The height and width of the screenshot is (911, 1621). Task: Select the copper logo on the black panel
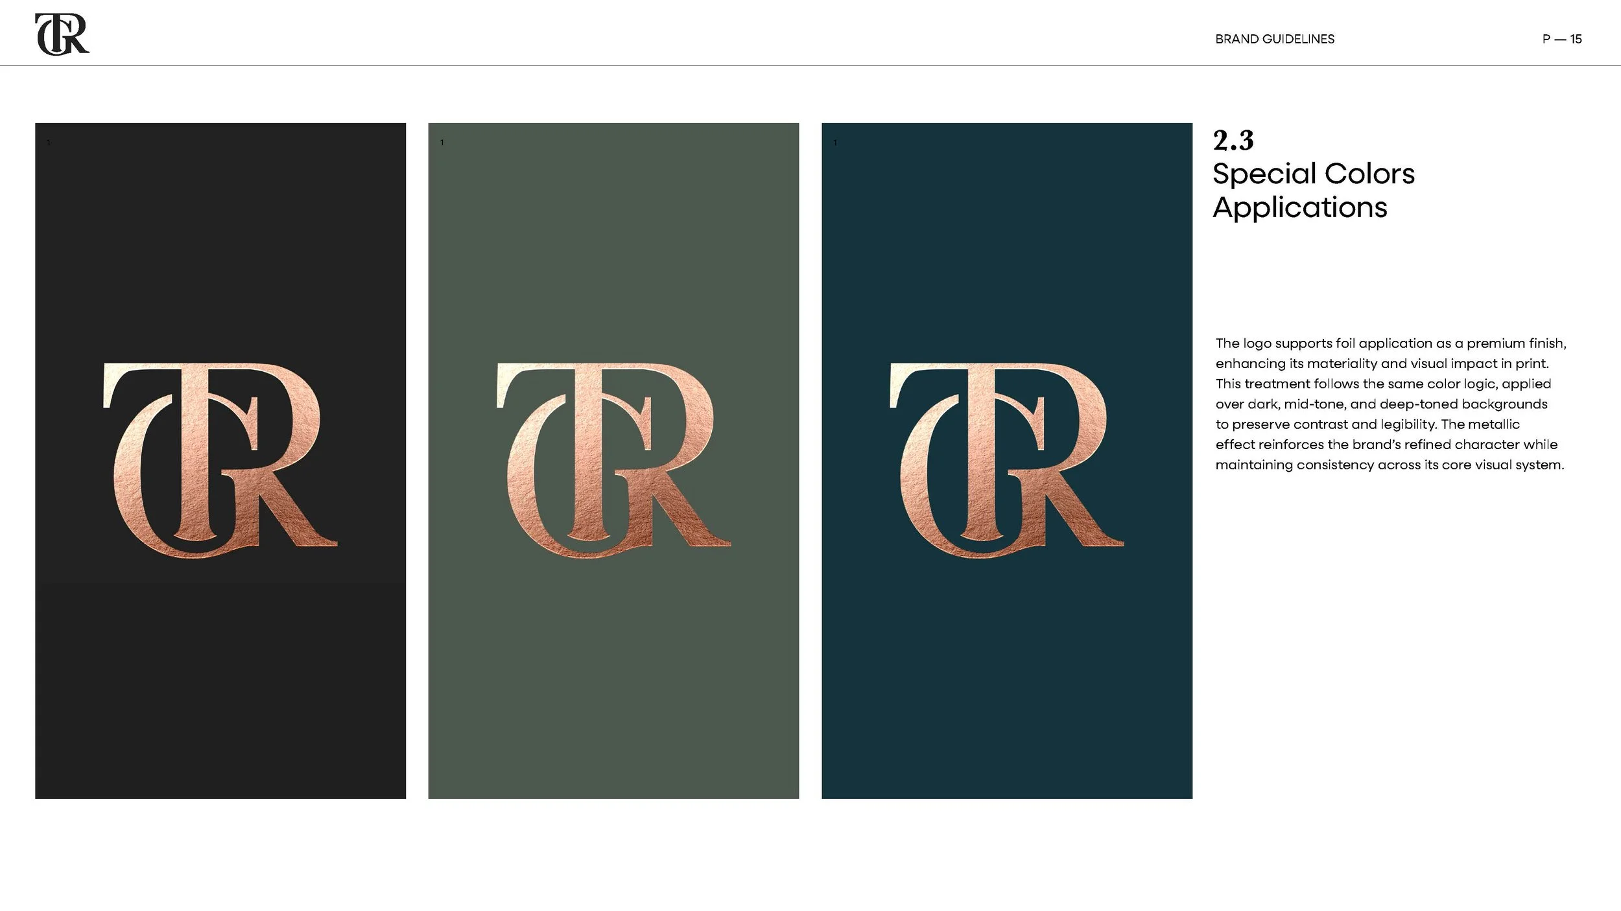click(220, 460)
